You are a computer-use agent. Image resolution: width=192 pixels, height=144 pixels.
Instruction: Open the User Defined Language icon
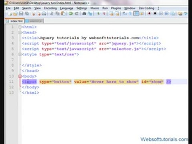pos(142,14)
